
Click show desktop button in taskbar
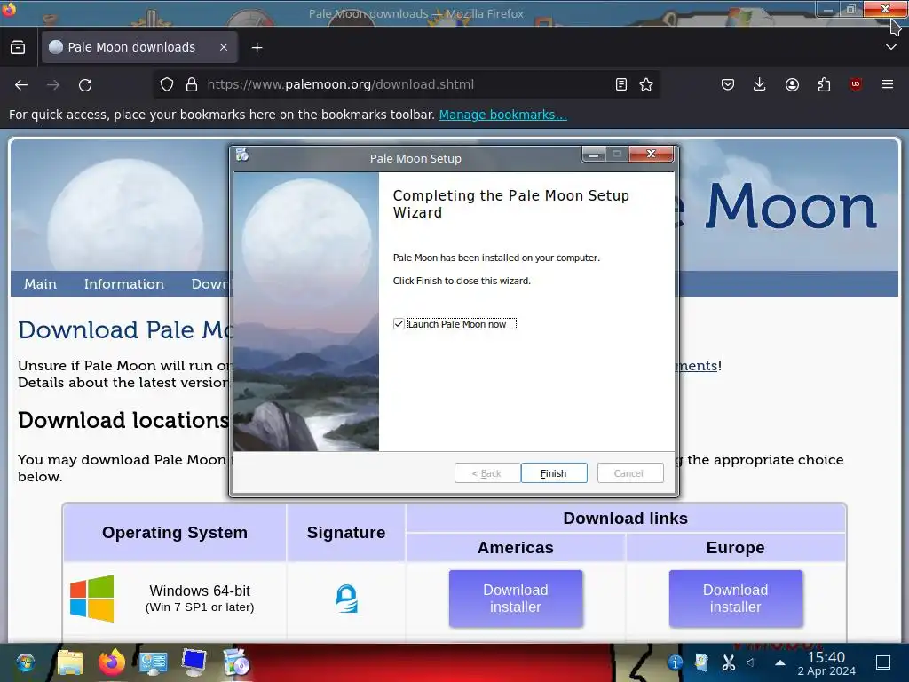tap(883, 662)
